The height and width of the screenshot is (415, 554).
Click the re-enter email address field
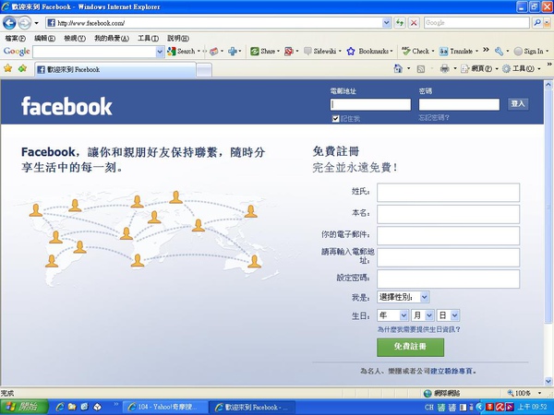pos(448,257)
